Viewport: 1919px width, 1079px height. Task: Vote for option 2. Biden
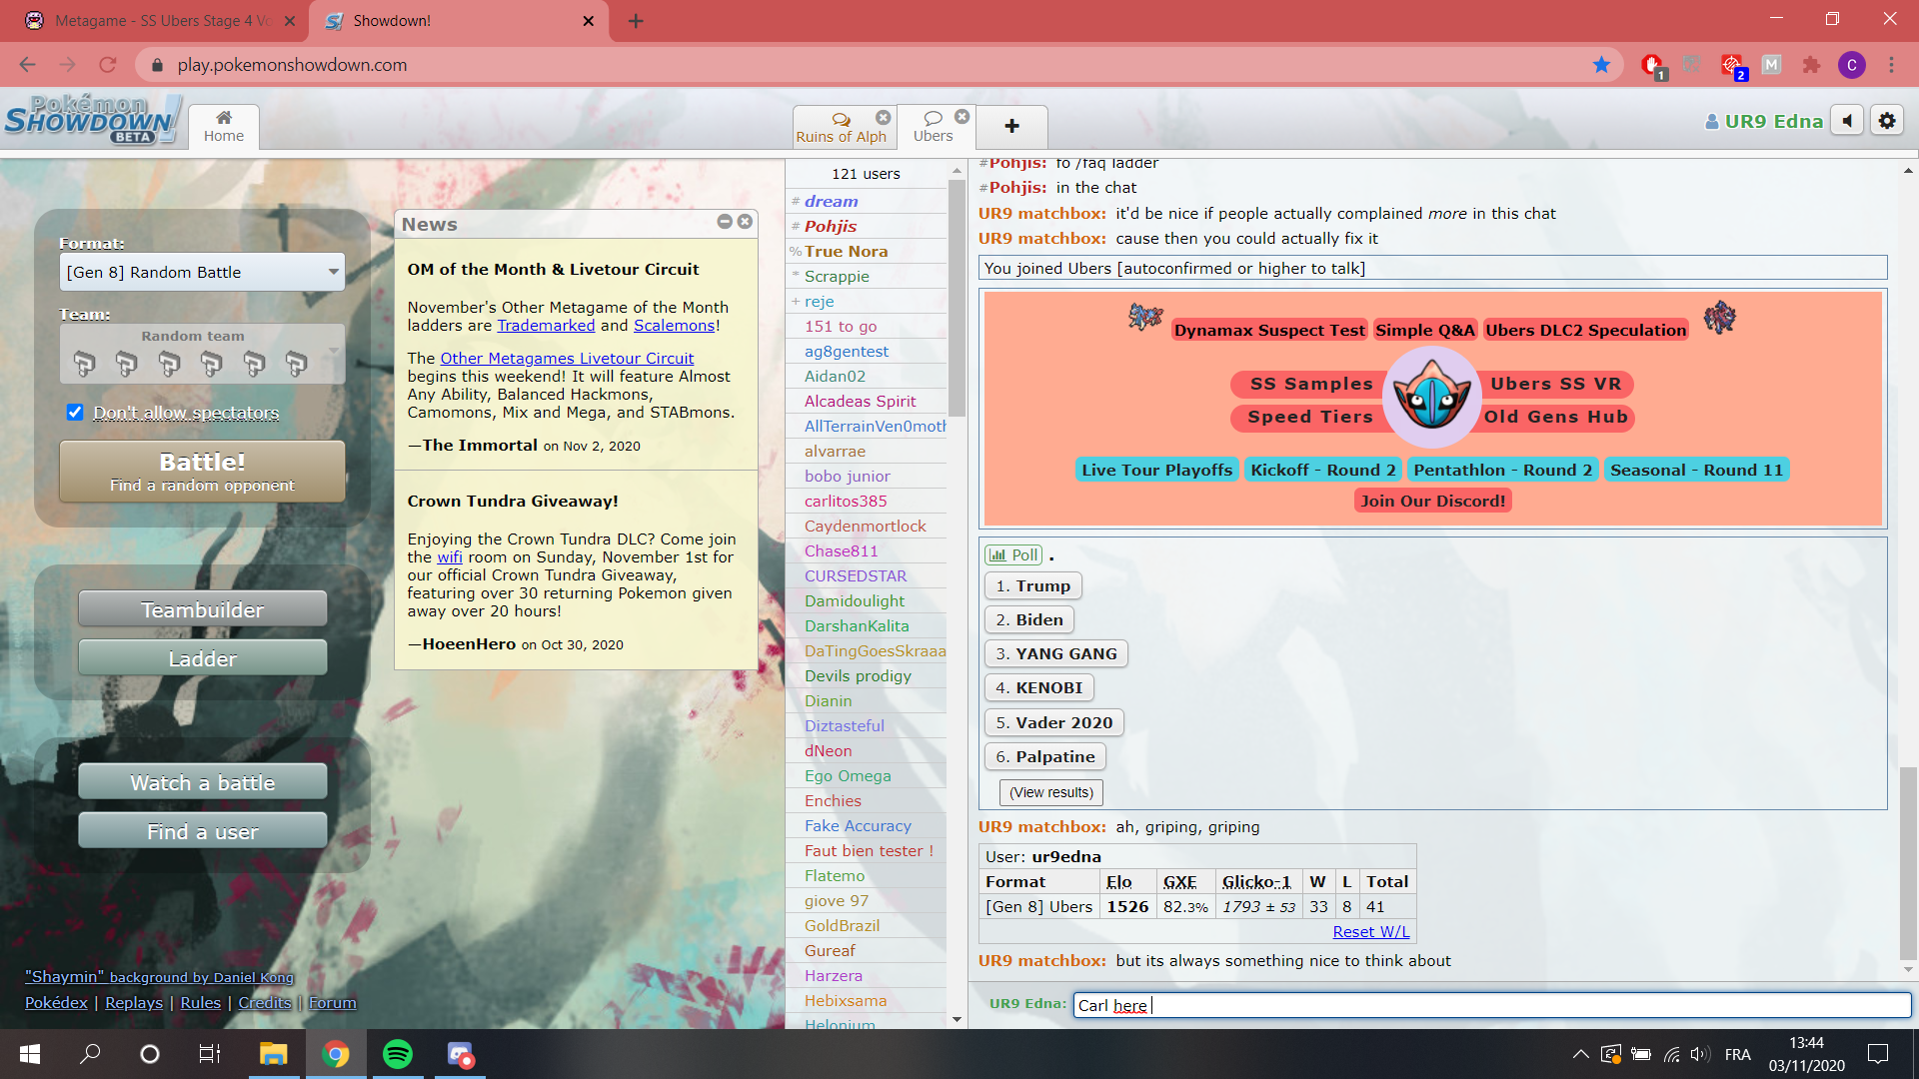point(1028,620)
